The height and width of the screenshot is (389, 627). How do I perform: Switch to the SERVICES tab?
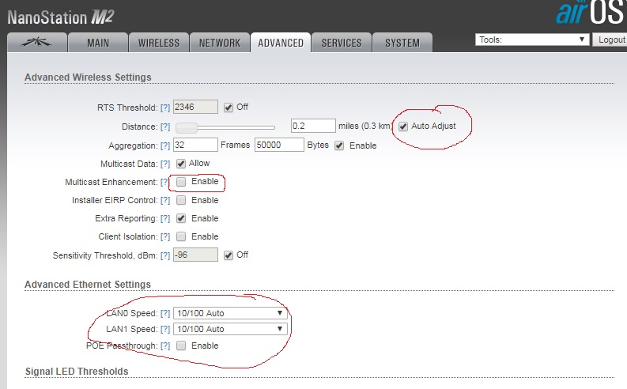click(341, 43)
